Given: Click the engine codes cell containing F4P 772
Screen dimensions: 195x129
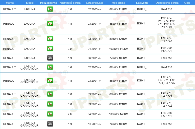Looking at the screenshot, I should coord(167,39).
